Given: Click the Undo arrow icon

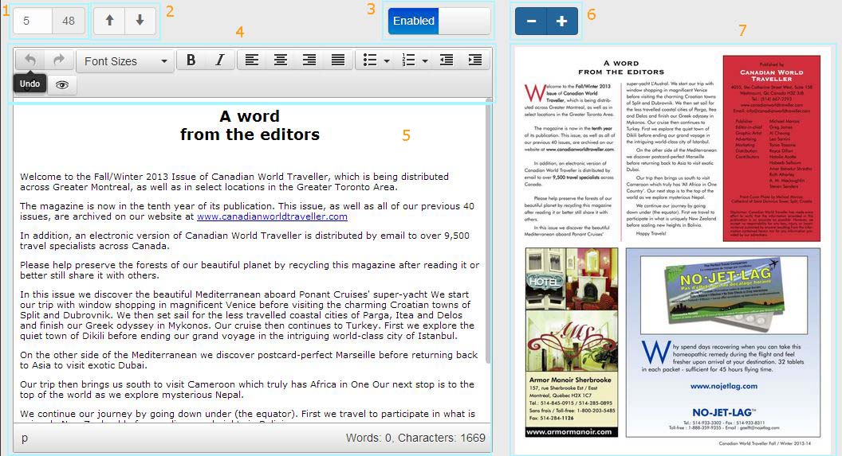Looking at the screenshot, I should [30, 60].
